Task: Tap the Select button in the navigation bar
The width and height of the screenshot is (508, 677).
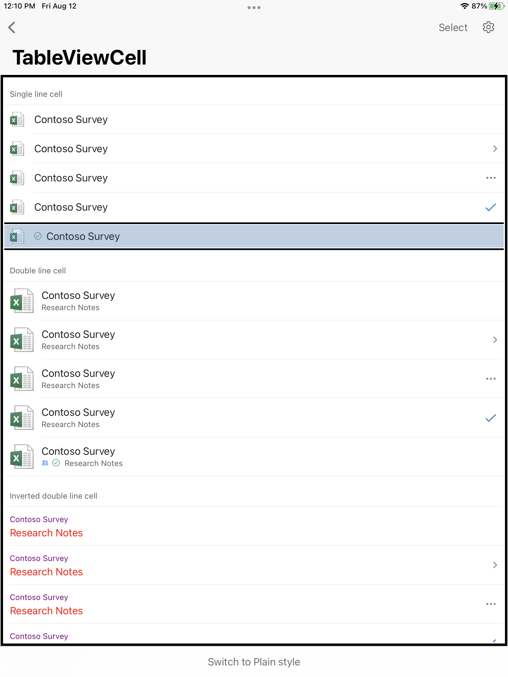Action: click(453, 27)
